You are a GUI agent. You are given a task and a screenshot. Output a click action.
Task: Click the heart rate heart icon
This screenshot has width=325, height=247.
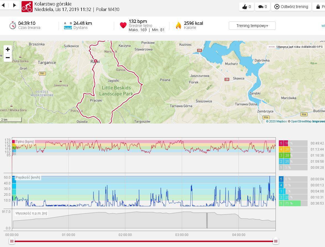pyautogui.click(x=123, y=25)
